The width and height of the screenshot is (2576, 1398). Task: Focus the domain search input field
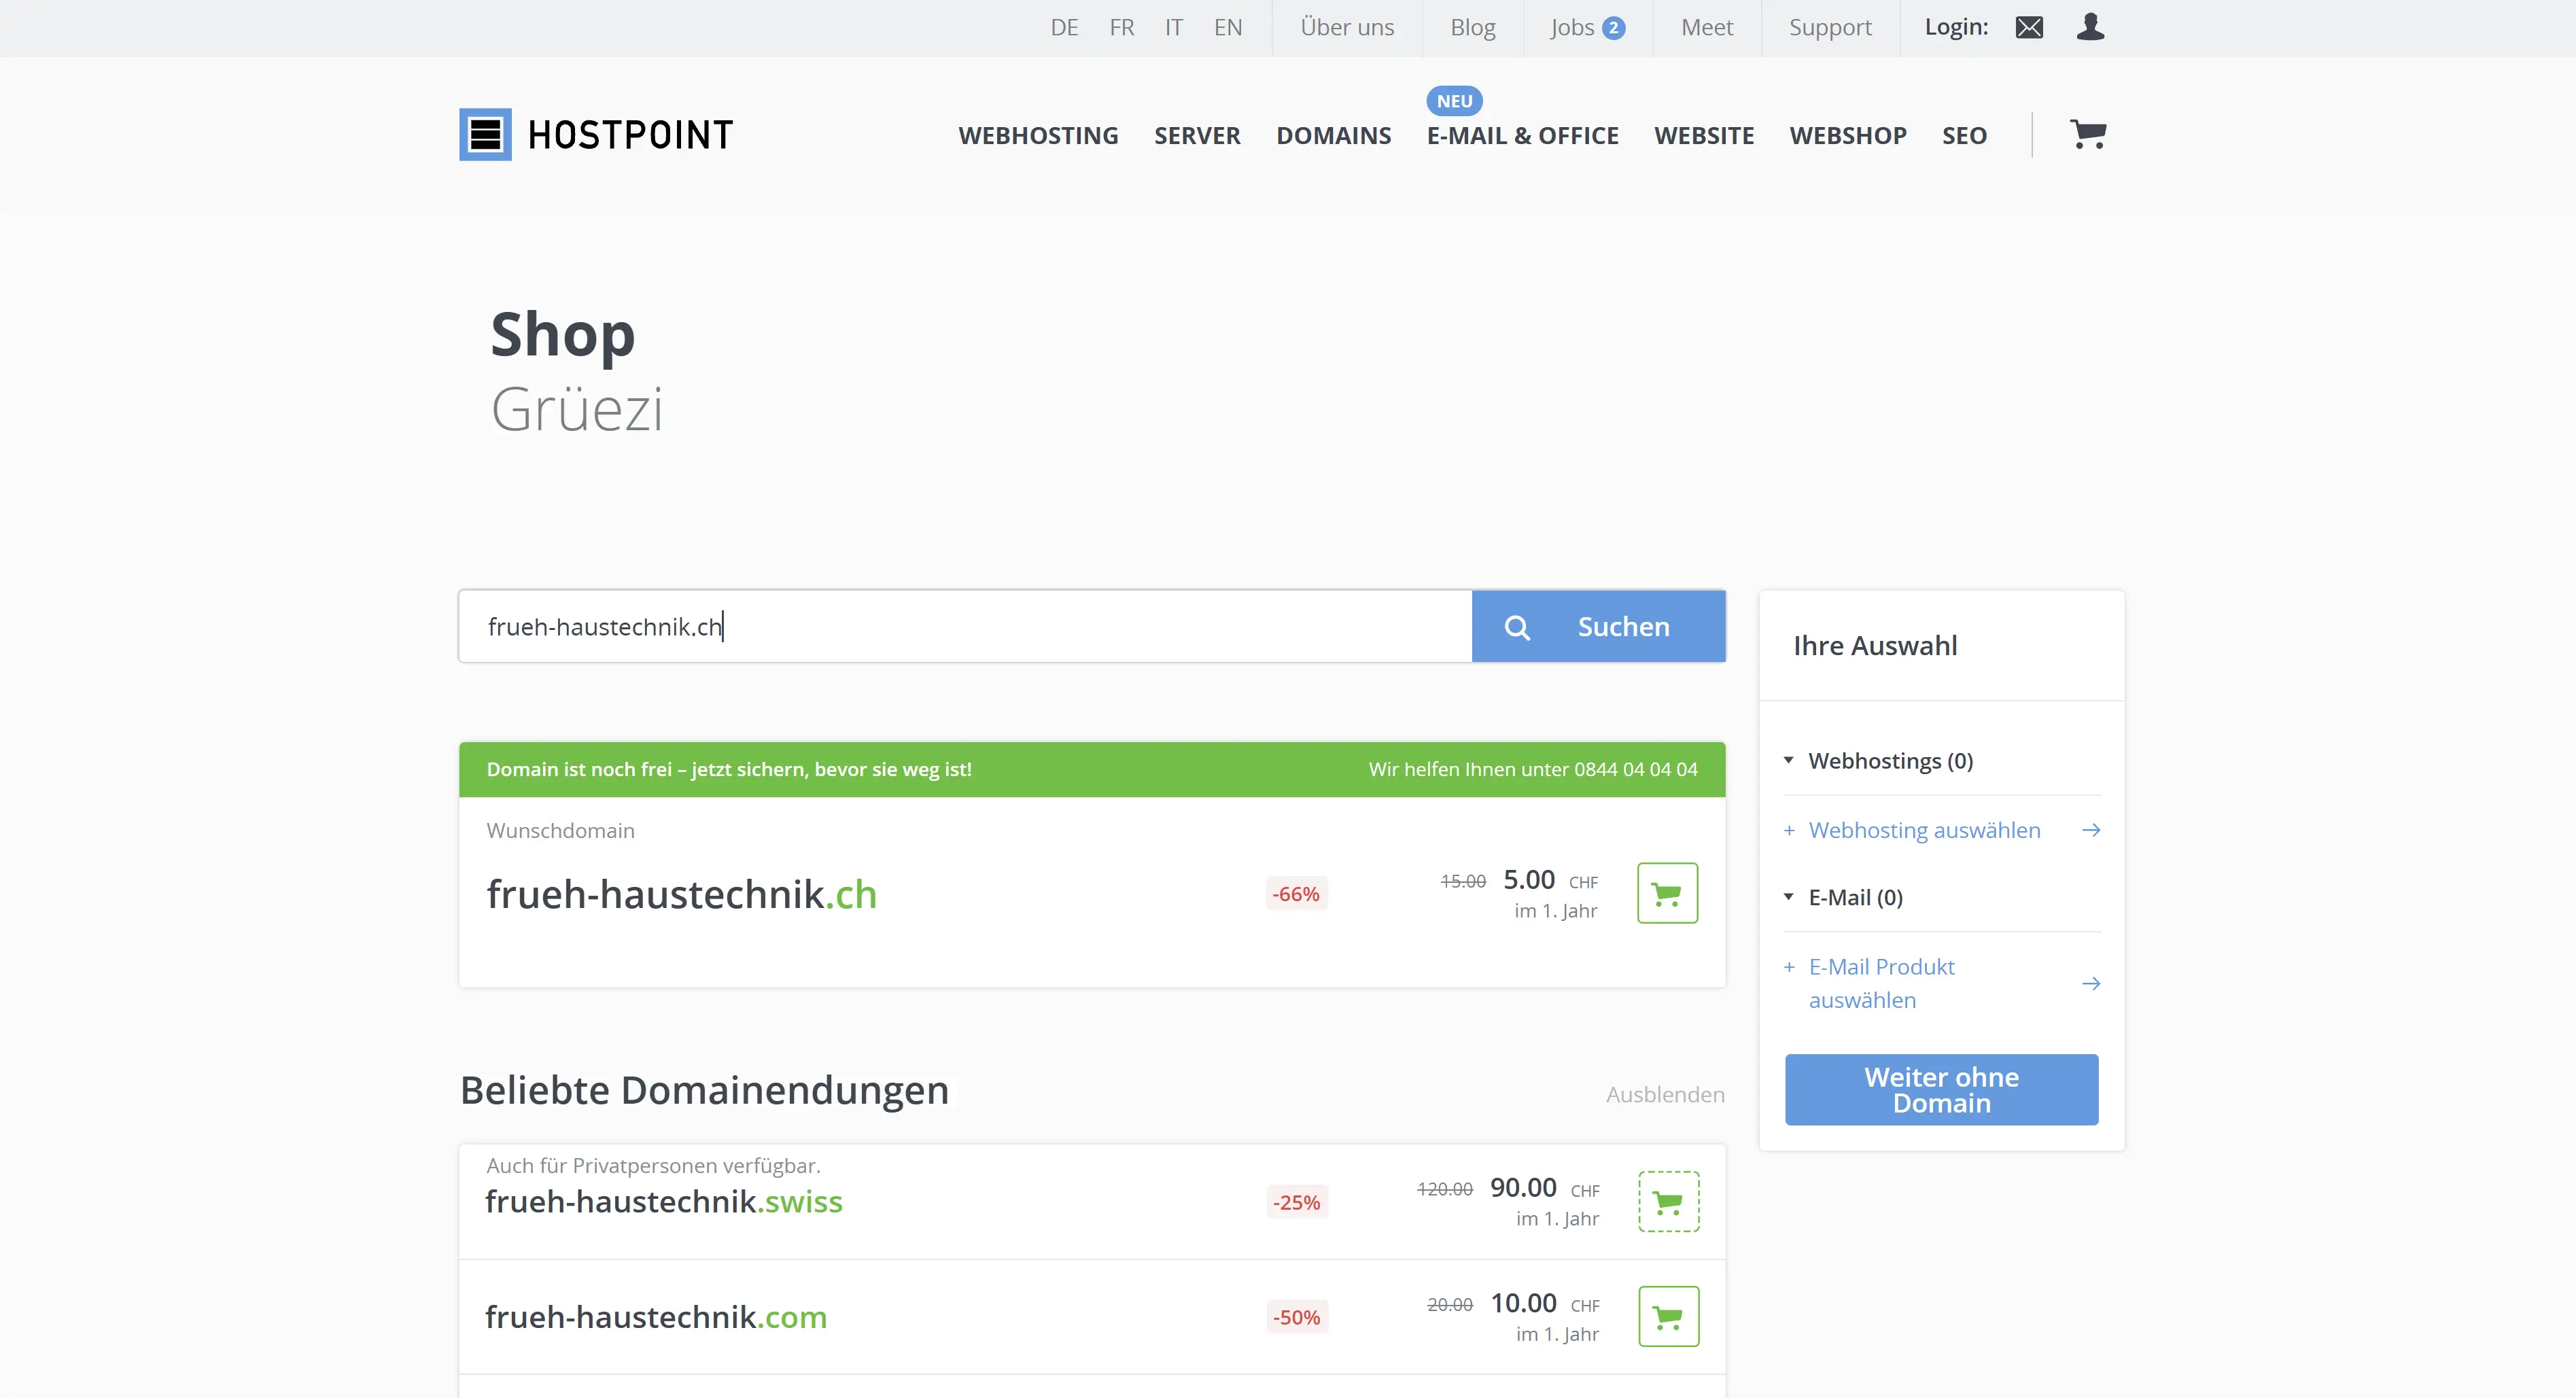tap(965, 626)
